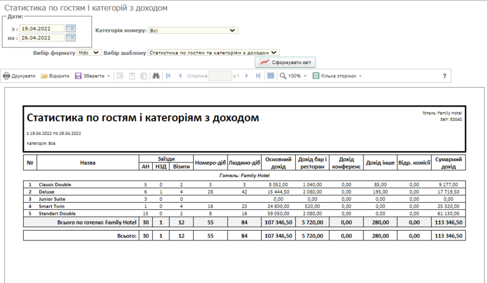
Task: Click Сформувати звіт button
Action: [x=285, y=62]
